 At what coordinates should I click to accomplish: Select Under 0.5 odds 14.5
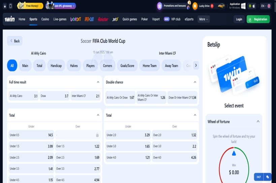[31, 135]
